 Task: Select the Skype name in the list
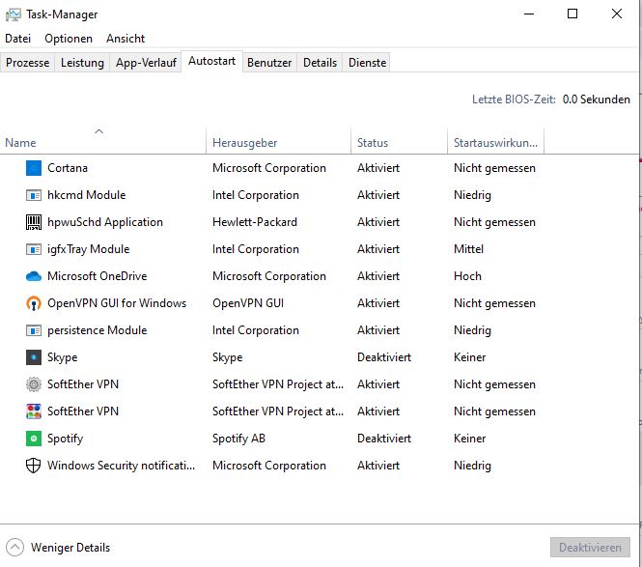click(x=62, y=357)
